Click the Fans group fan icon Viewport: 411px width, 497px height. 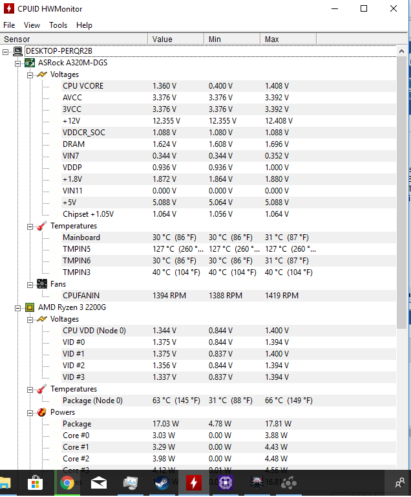(x=42, y=284)
